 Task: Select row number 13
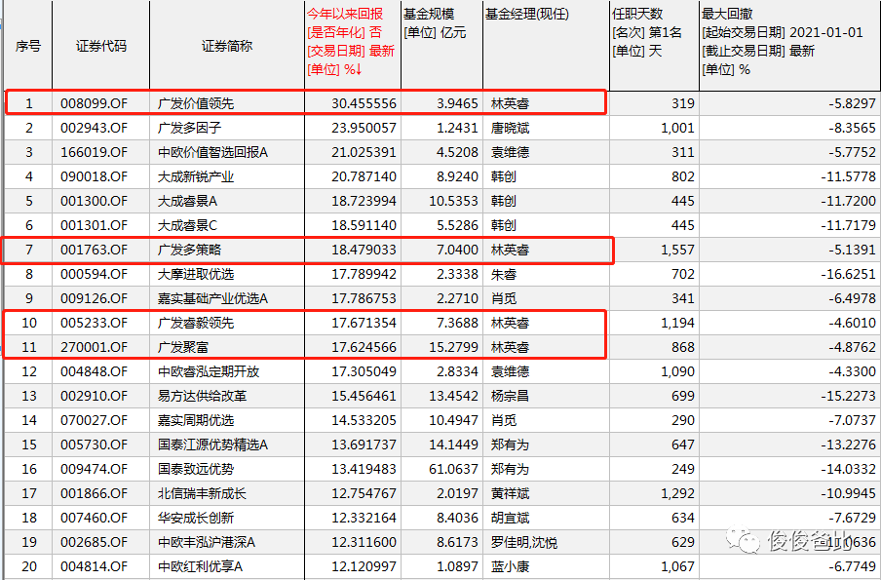28,396
